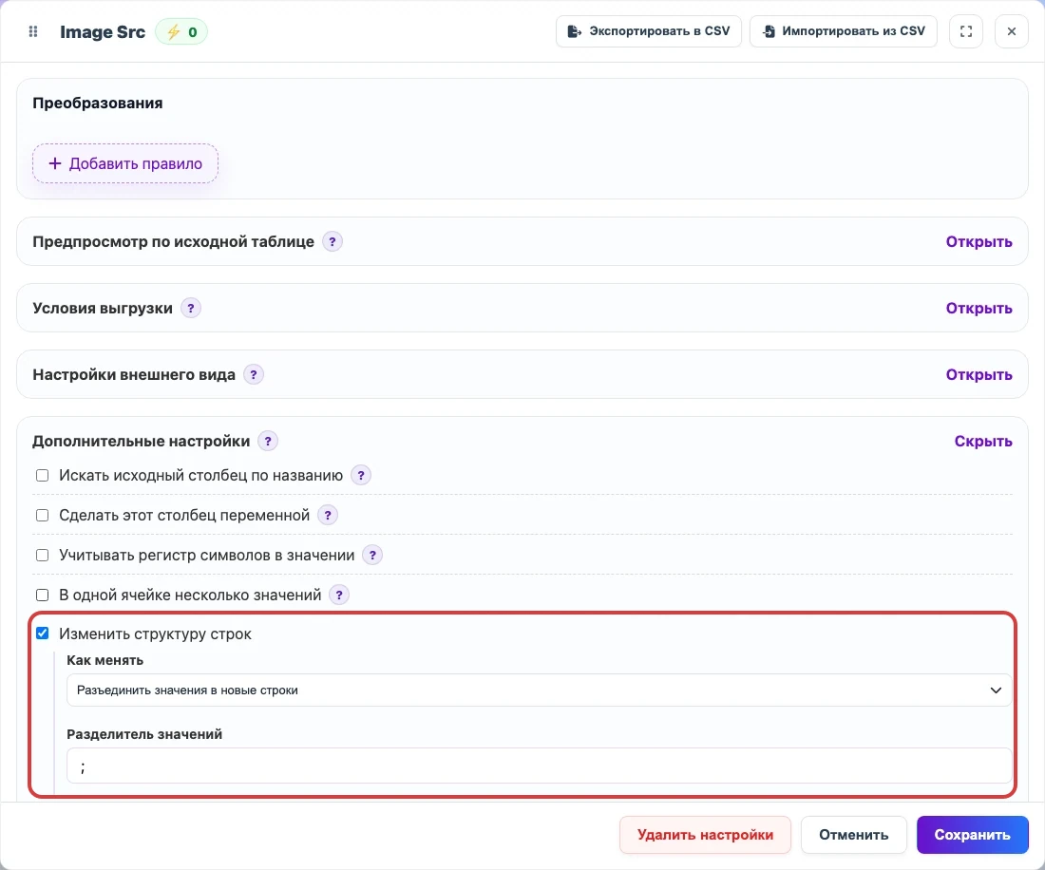Close the Image Src dialog

point(1011,31)
